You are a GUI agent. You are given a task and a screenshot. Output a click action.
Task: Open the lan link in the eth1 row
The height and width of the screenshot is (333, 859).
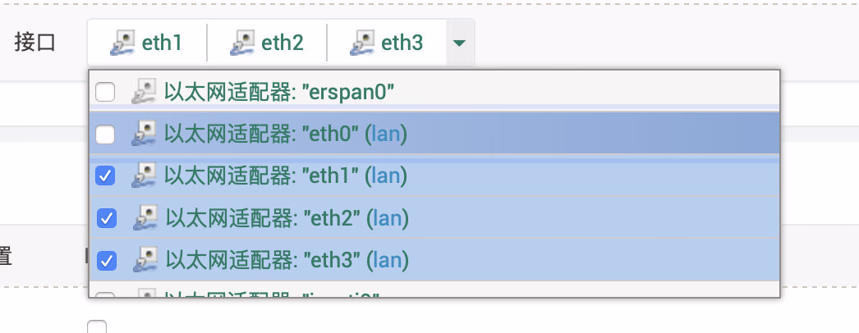tap(385, 175)
